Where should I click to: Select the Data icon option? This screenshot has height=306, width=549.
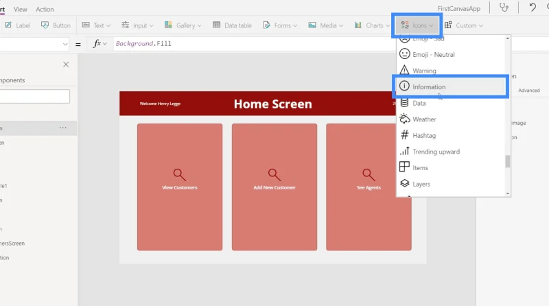pos(452,104)
